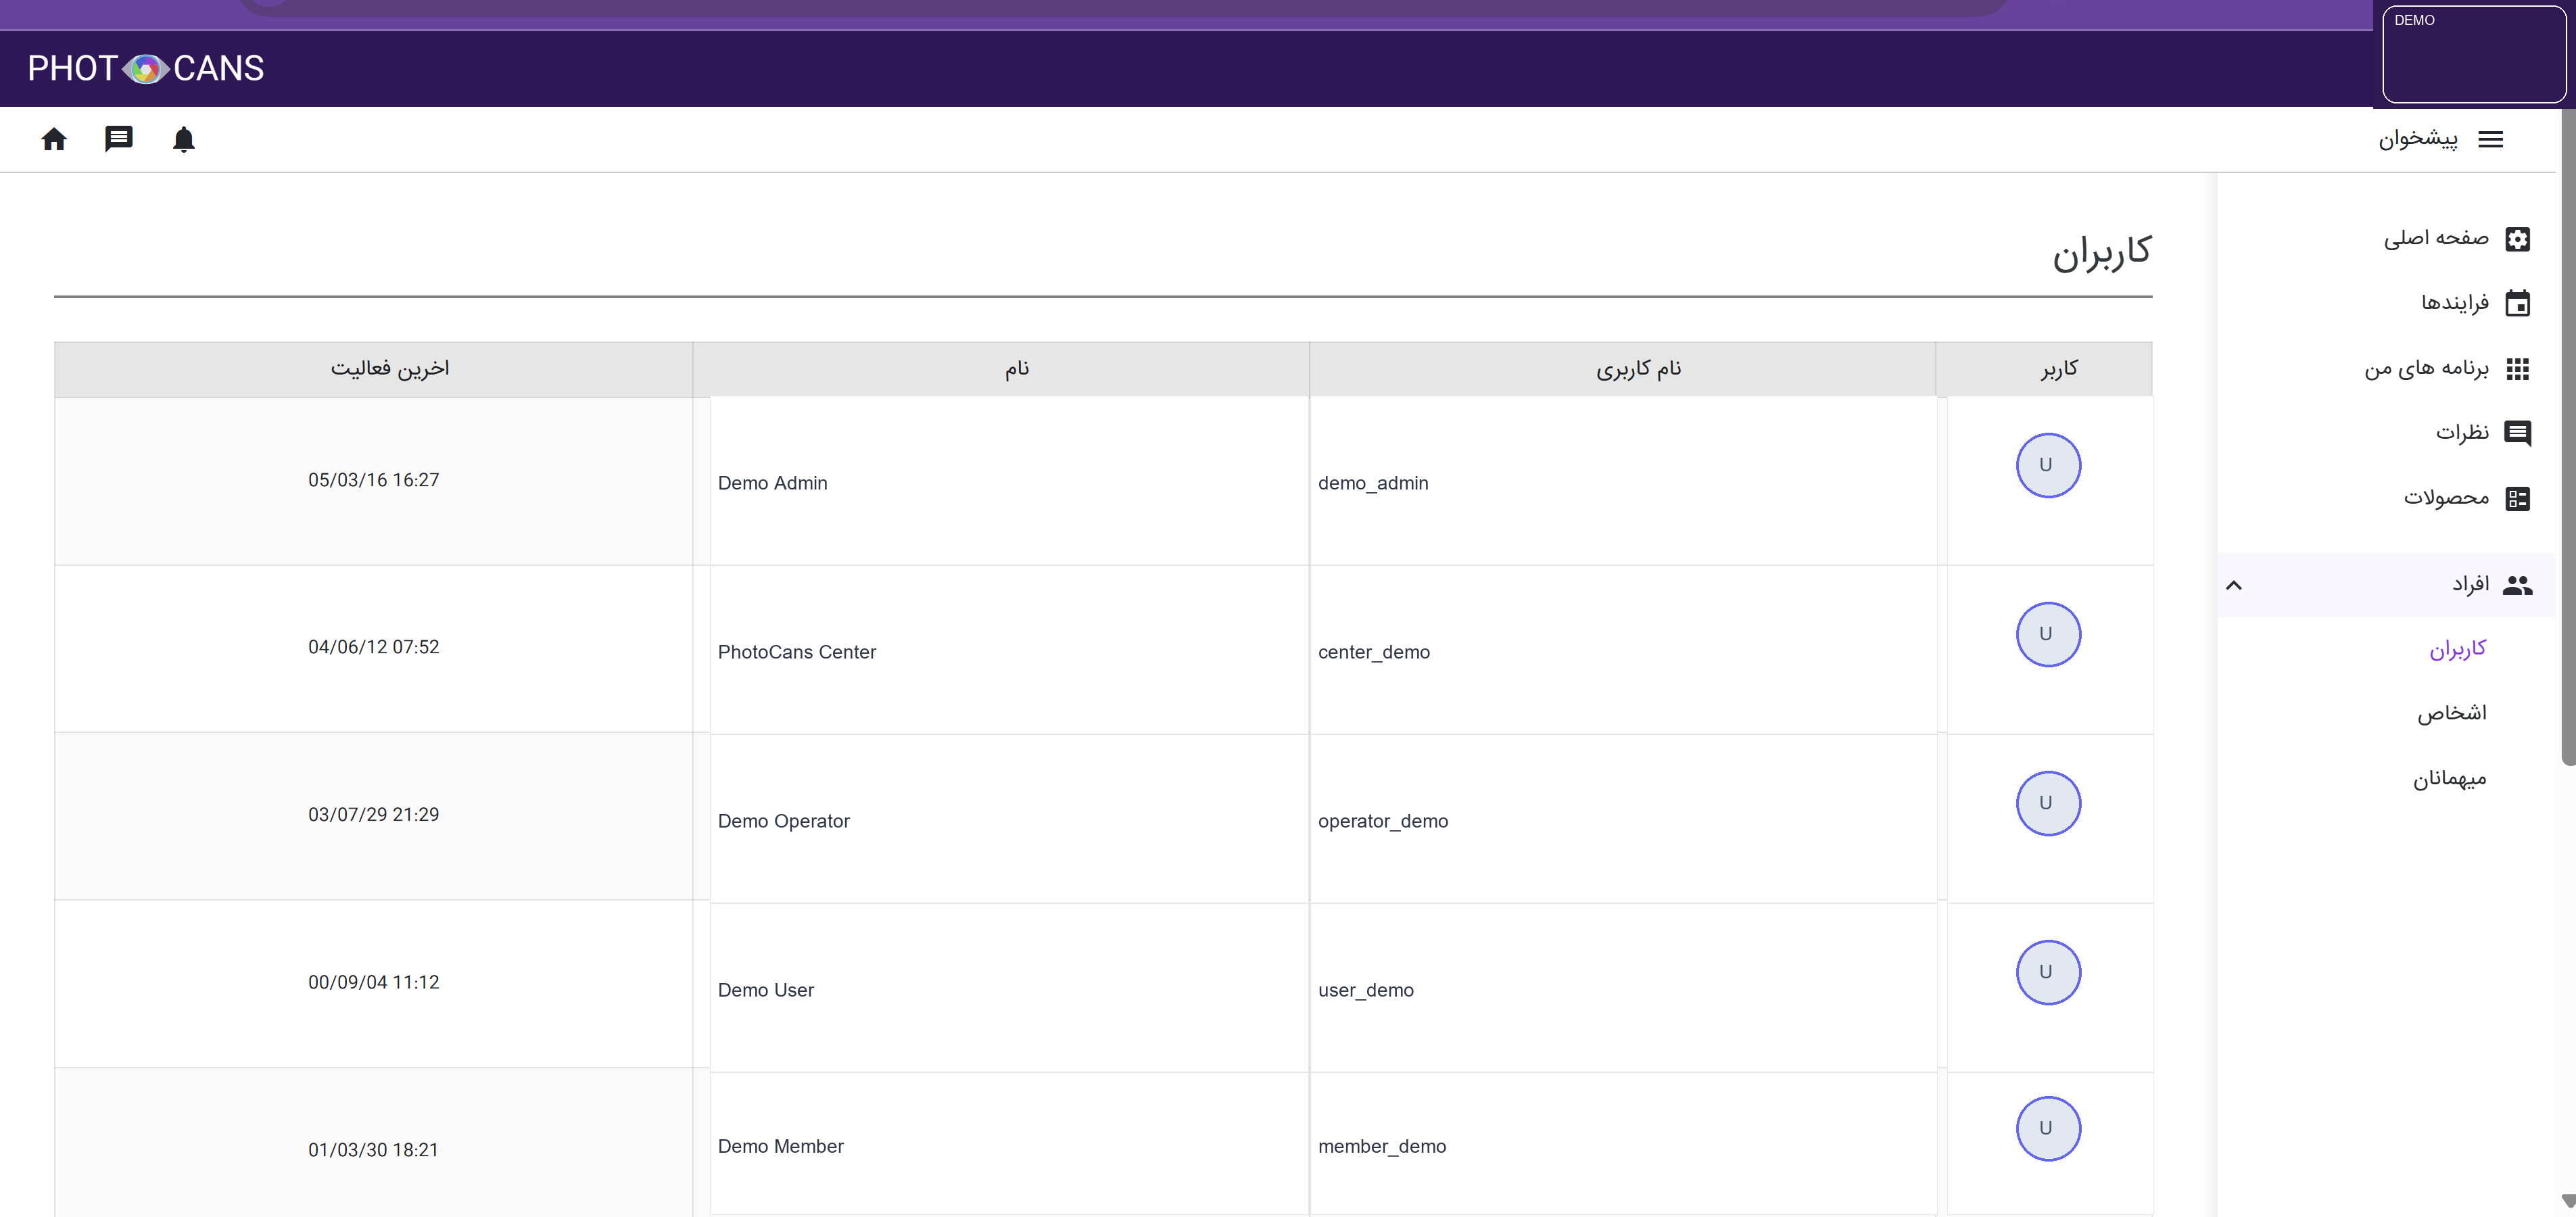Toggle the hamburger menu next to پیشخوان
This screenshot has height=1217, width=2576.
(x=2490, y=139)
